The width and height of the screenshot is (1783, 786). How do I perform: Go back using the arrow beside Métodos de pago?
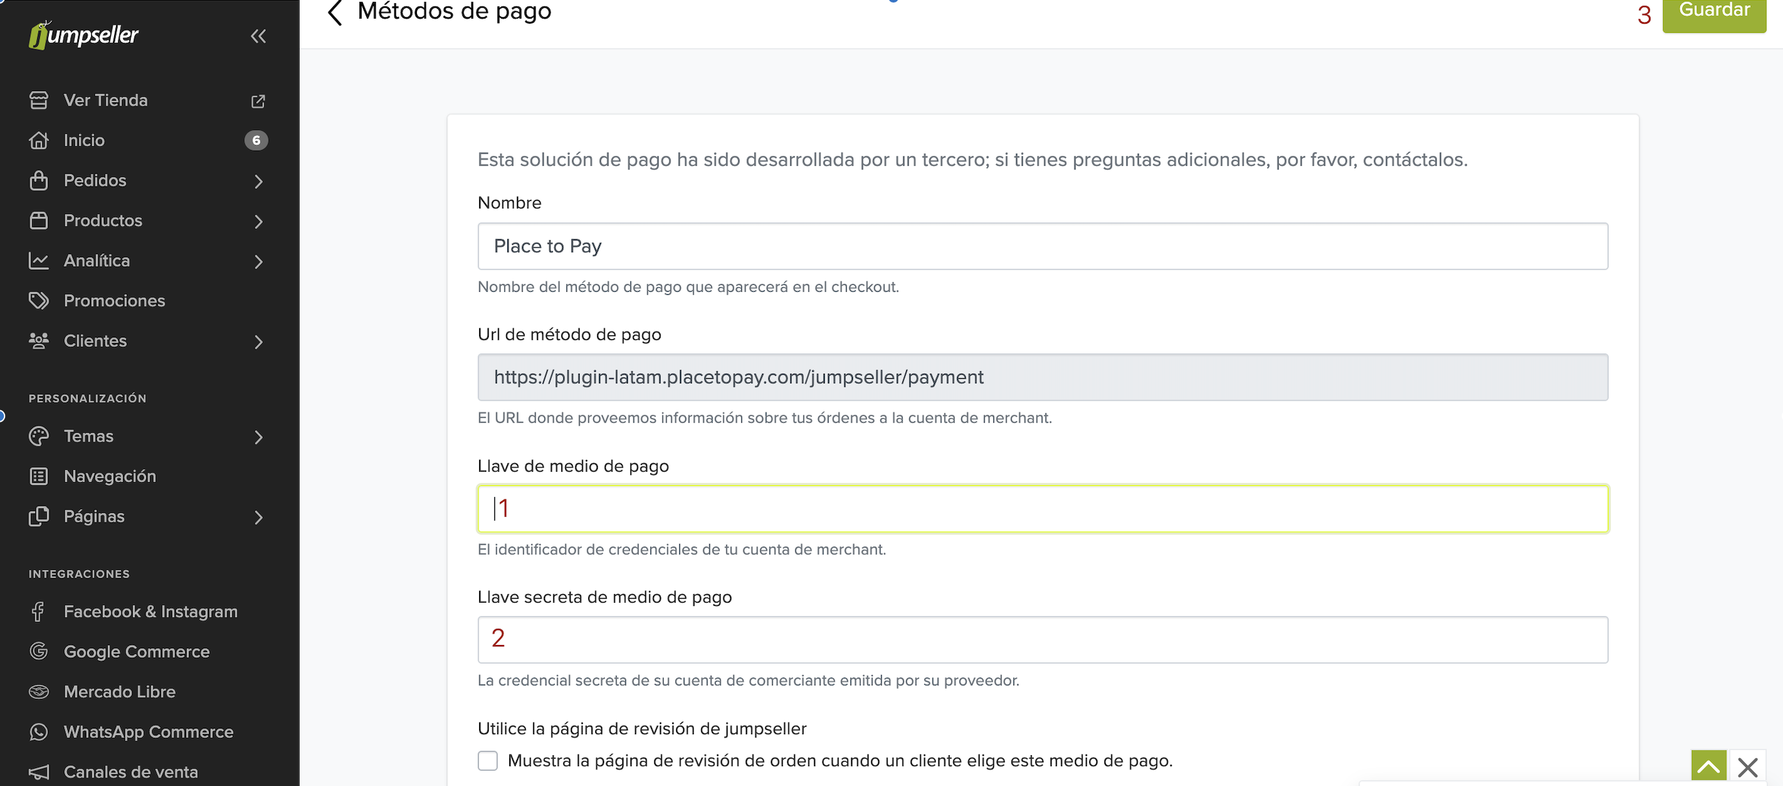coord(335,12)
